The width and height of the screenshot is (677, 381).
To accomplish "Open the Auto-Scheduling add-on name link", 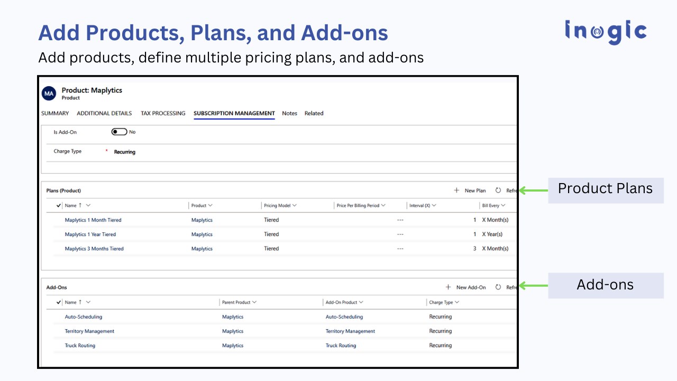I will (x=84, y=317).
